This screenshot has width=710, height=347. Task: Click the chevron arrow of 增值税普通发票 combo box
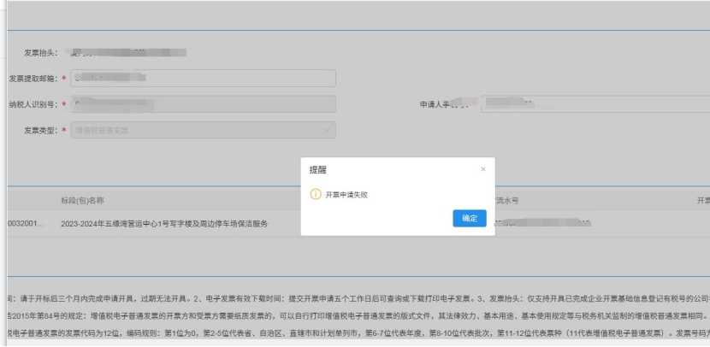(327, 130)
